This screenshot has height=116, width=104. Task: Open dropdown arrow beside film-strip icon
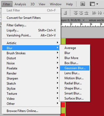[x=97, y=4]
